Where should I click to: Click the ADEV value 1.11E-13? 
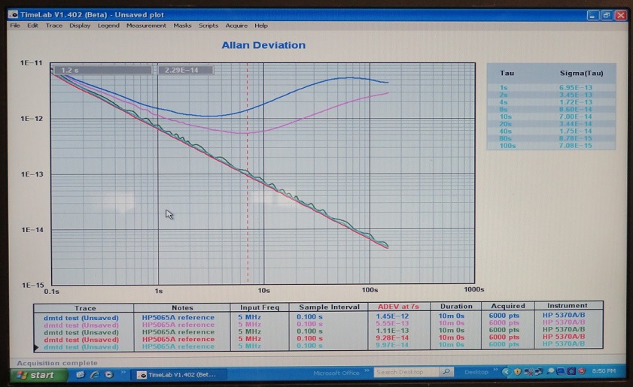[392, 331]
